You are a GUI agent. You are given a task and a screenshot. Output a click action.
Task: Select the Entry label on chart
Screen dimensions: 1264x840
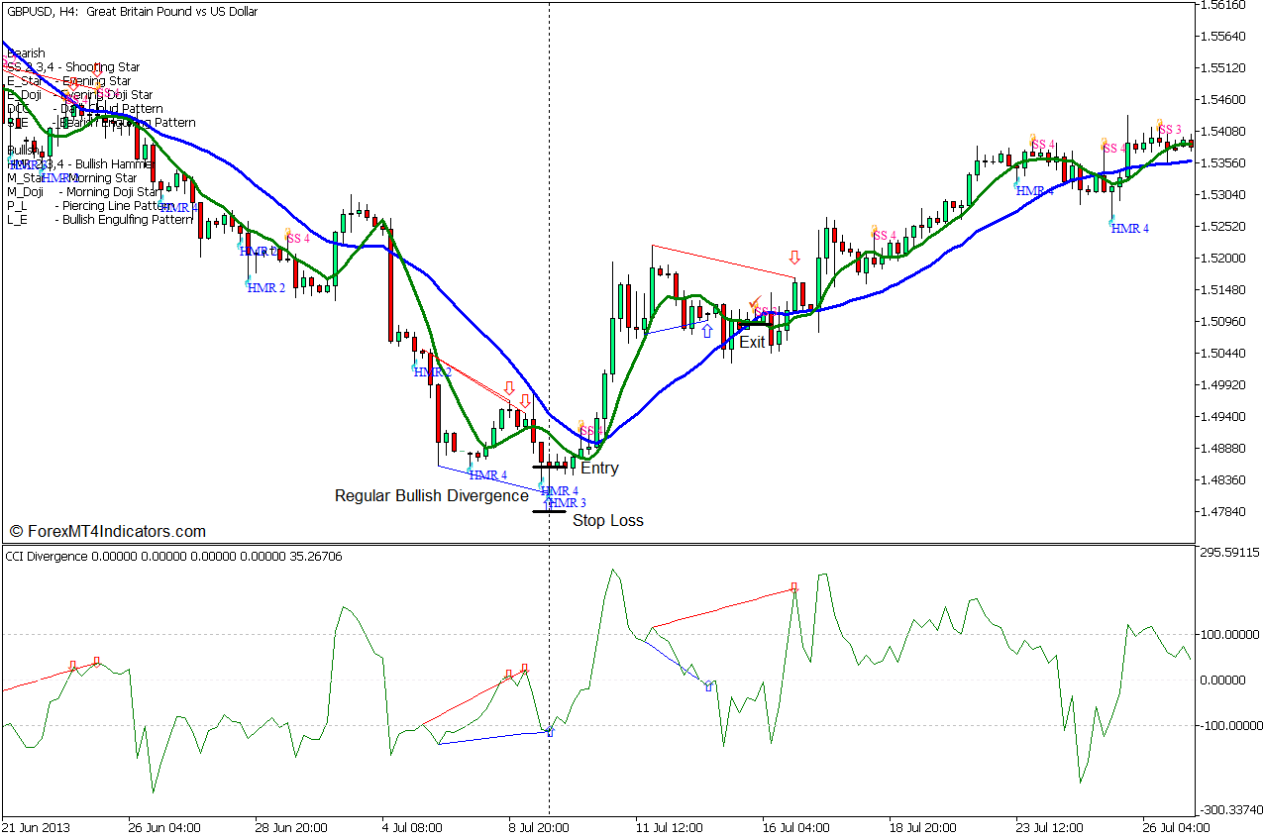599,469
